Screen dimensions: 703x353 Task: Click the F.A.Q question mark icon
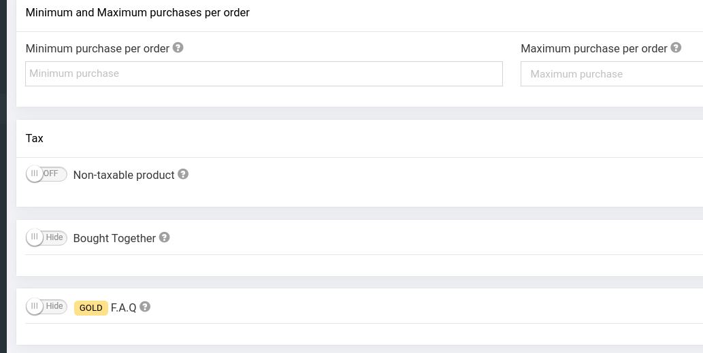click(145, 307)
